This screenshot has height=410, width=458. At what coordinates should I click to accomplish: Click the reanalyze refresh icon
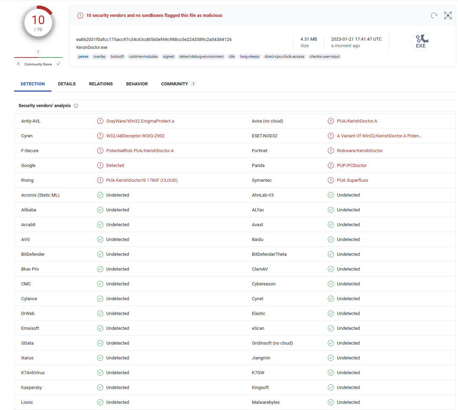(434, 15)
